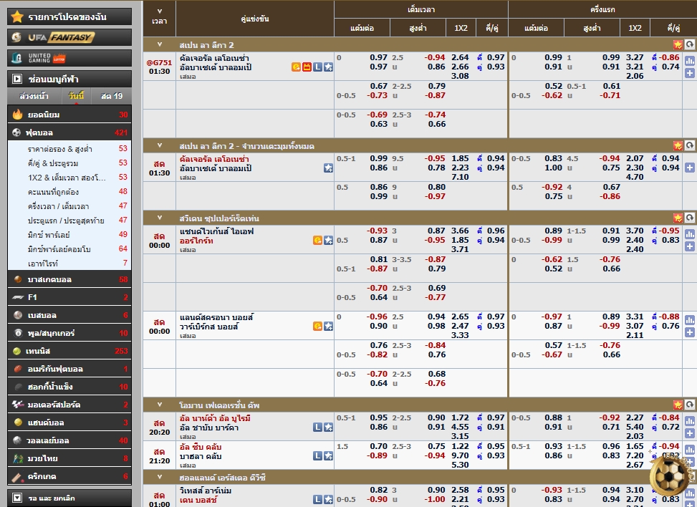
Task: Collapse the Spain La Liga 2 league section
Action: 160,44
